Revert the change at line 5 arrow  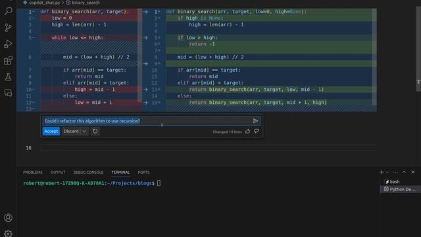click(x=145, y=38)
